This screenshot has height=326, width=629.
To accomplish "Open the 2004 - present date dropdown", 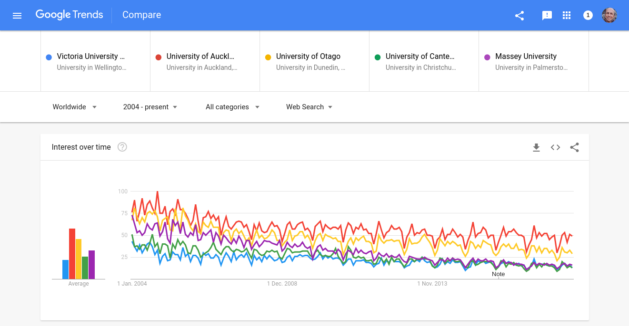I will click(x=150, y=107).
